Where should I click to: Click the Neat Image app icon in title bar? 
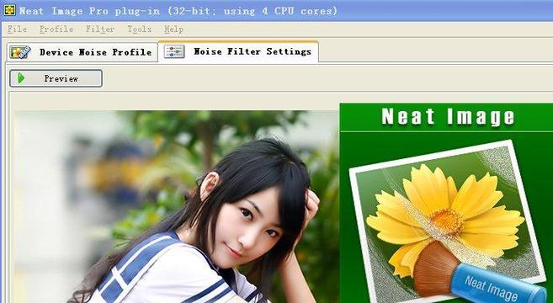9,10
